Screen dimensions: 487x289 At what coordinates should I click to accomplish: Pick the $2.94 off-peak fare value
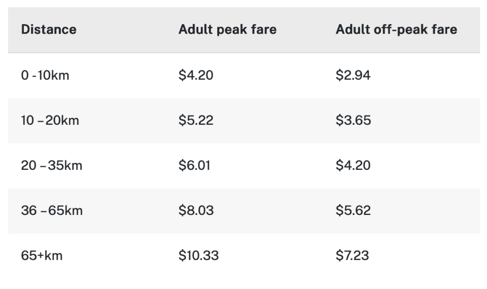point(353,75)
